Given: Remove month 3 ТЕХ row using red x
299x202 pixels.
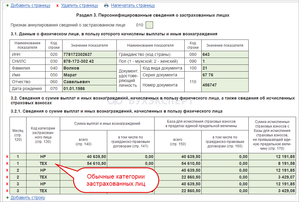Looking at the screenshot, I should click(x=7, y=191).
